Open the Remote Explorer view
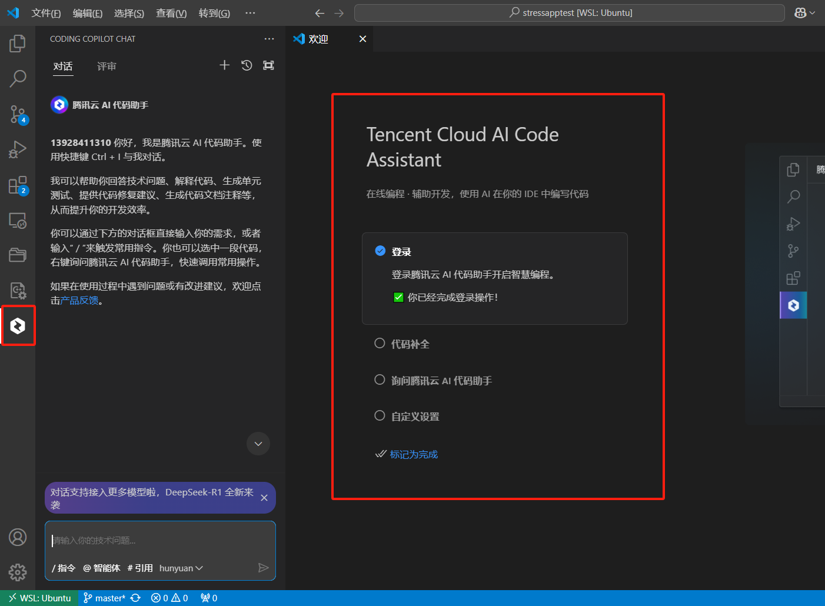This screenshot has width=825, height=606. (18, 220)
